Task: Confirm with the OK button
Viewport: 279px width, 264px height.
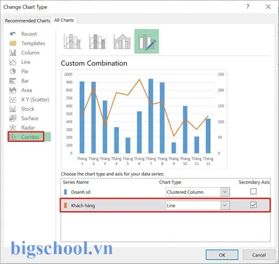Action: (x=222, y=255)
